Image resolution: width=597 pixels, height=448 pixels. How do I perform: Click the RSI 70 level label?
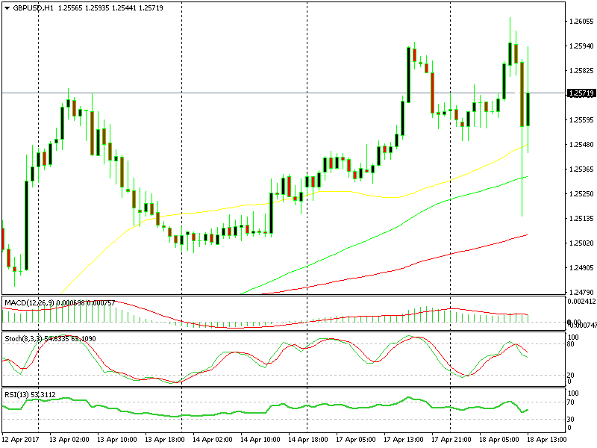click(x=571, y=402)
